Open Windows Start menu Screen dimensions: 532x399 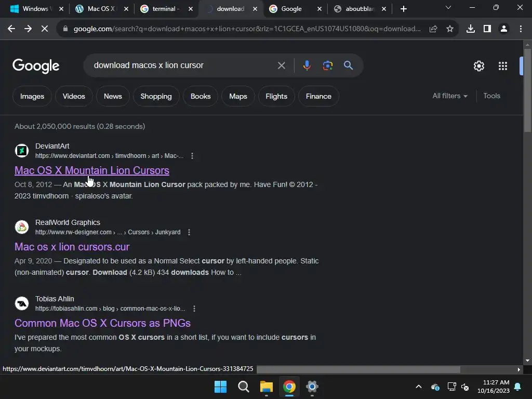click(x=220, y=387)
